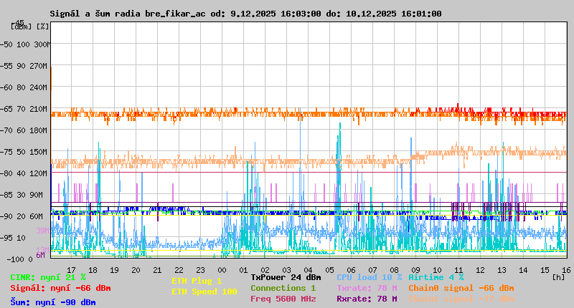Click the [dBm] axis unit label

21,26
